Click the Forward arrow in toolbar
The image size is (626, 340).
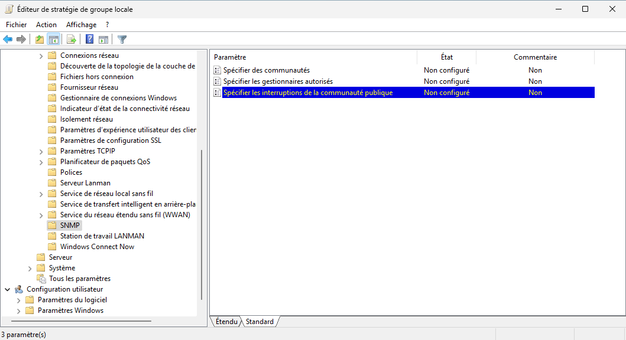21,40
